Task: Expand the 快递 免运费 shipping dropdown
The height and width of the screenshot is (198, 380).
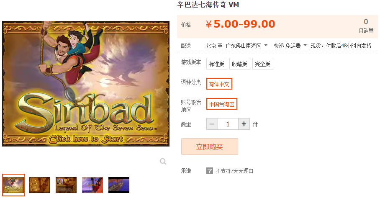Action: pyautogui.click(x=290, y=46)
